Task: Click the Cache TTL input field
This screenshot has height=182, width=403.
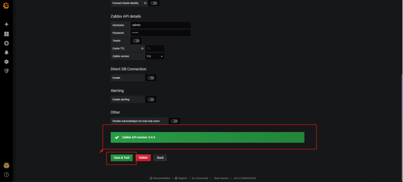Action: pyautogui.click(x=155, y=49)
